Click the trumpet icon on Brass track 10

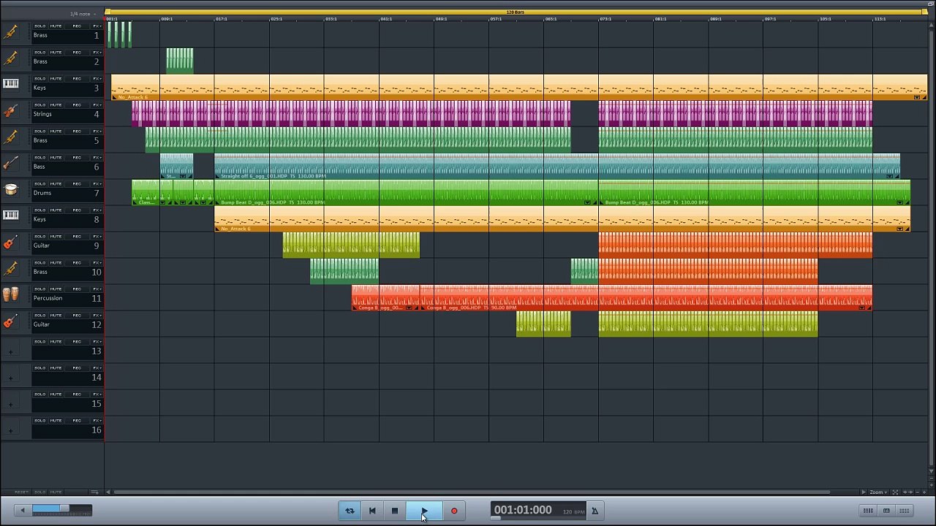[x=11, y=270]
